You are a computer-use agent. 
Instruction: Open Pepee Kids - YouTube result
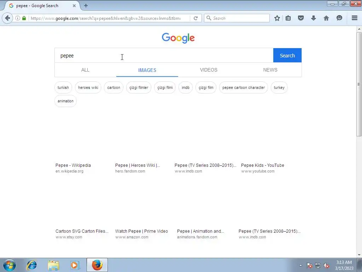click(263, 165)
